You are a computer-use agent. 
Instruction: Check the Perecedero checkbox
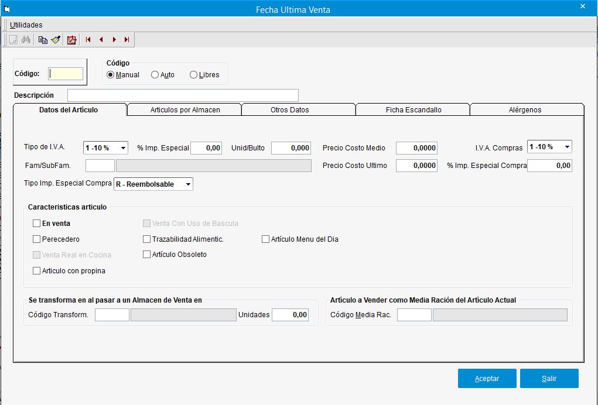tap(37, 239)
